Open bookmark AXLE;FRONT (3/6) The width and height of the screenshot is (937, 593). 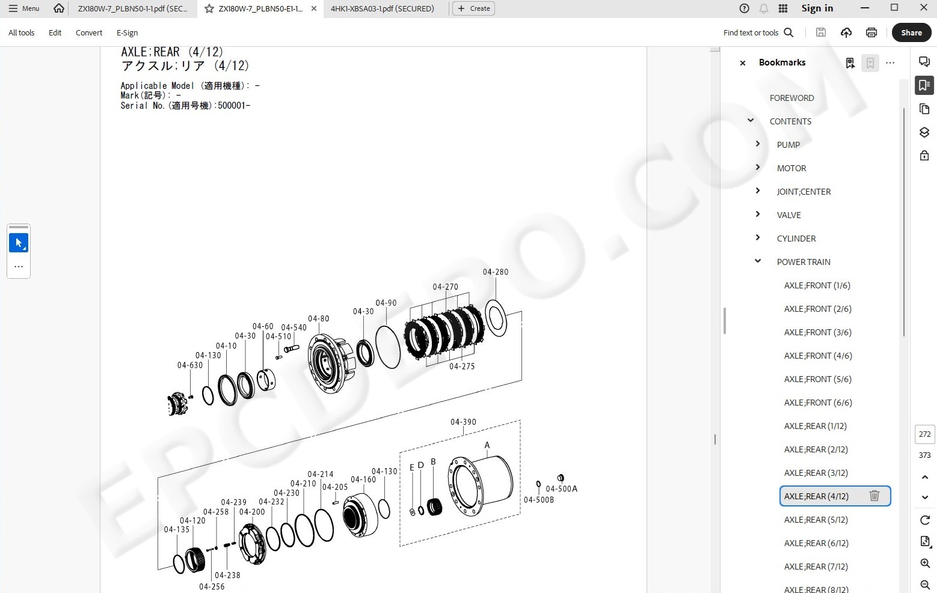[x=818, y=332]
